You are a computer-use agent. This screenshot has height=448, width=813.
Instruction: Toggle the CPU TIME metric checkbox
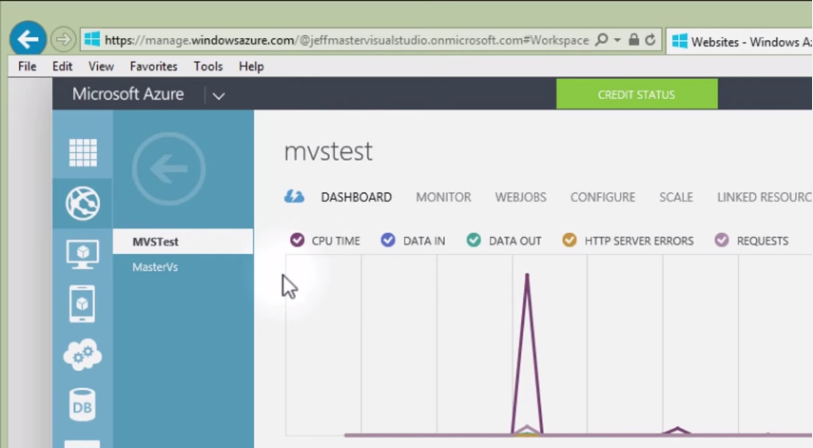pos(297,240)
